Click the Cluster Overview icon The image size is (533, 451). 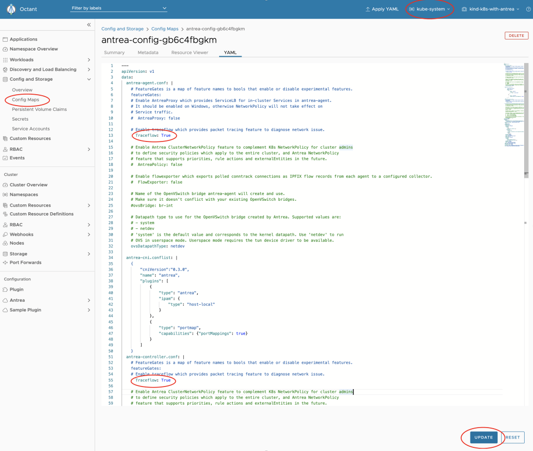point(5,185)
